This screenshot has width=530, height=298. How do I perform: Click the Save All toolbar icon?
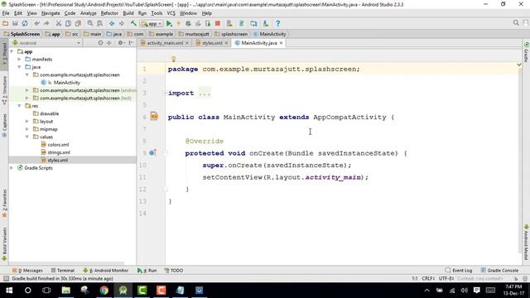[x=15, y=23]
